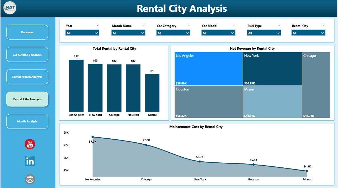Switch to the Month Analysis page
This screenshot has height=188, width=338.
(27, 121)
